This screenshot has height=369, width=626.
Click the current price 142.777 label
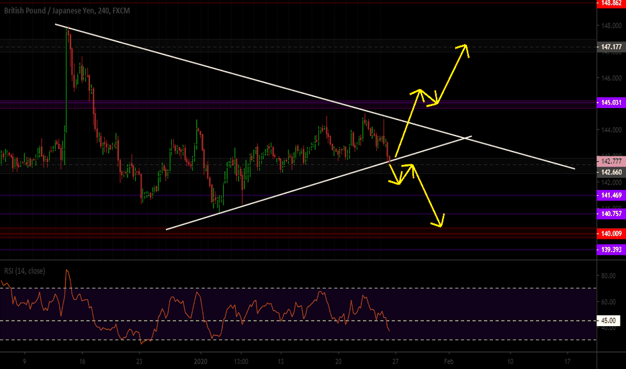click(x=611, y=161)
